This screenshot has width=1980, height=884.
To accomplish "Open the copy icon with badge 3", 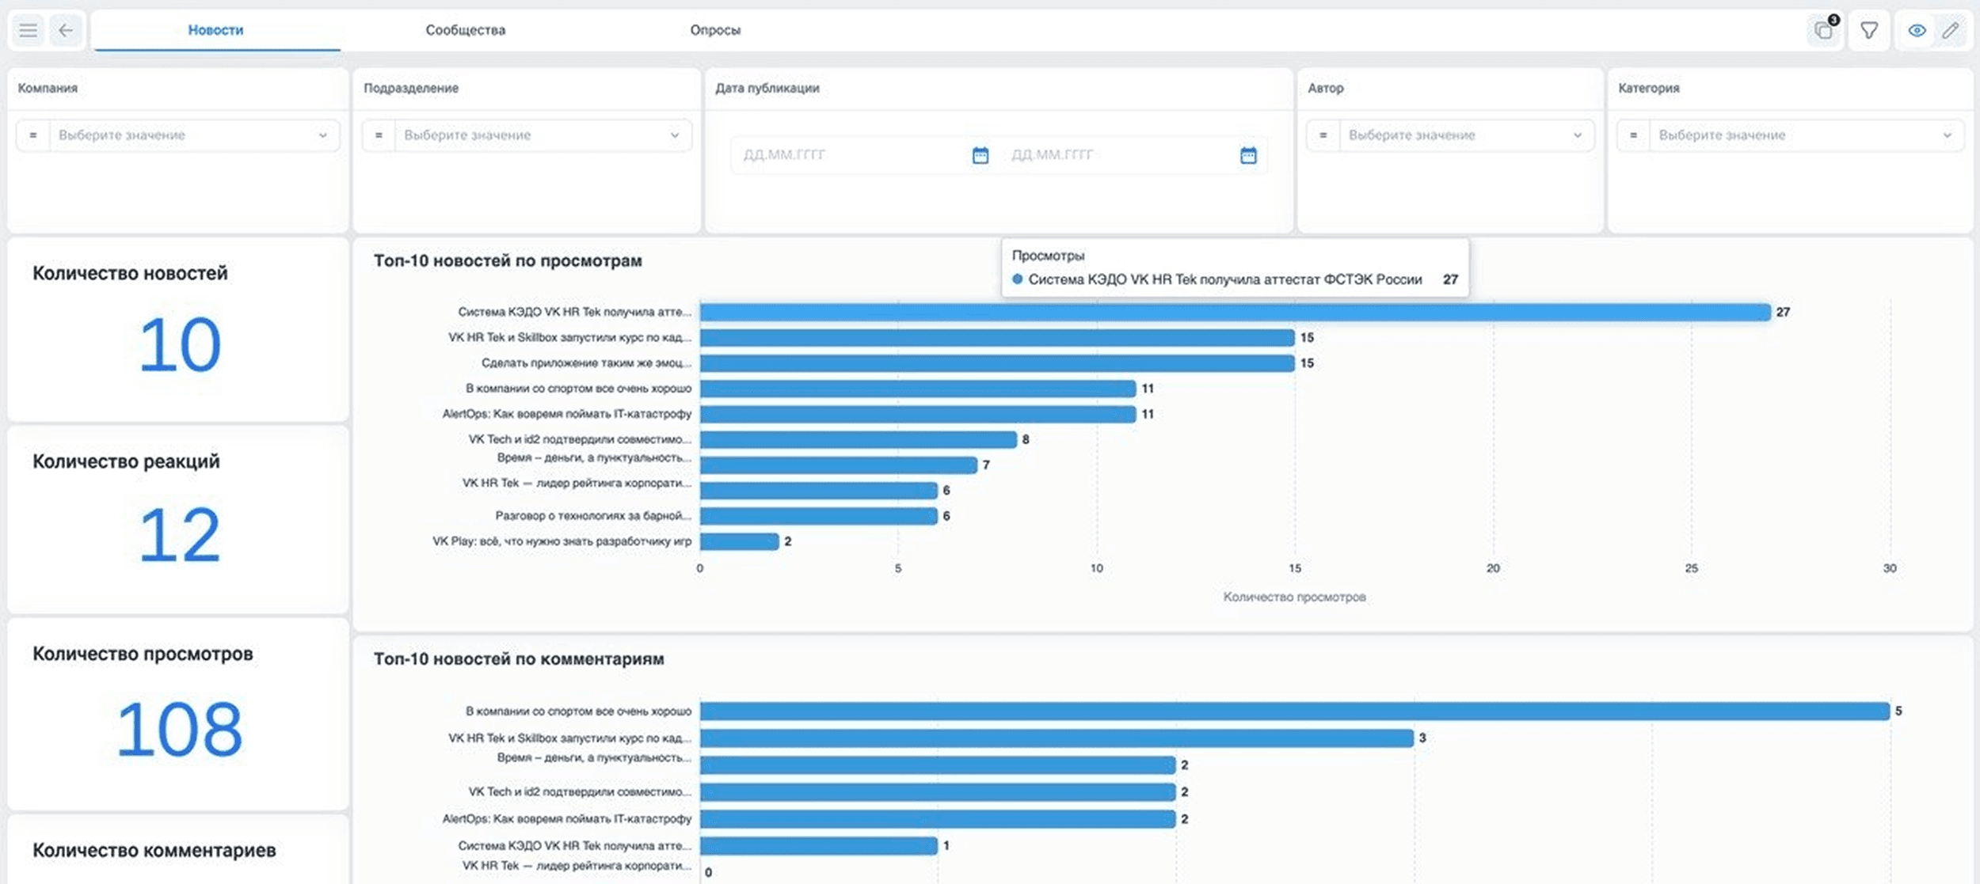I will click(1825, 31).
